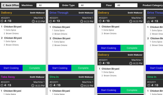Select the Take Away order header

[8, 77]
